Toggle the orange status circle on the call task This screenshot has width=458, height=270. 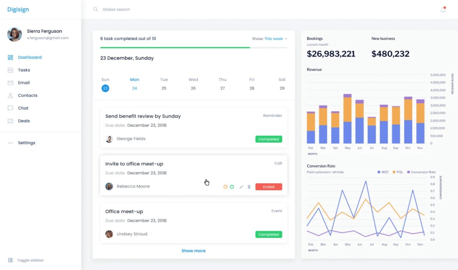pyautogui.click(x=225, y=186)
